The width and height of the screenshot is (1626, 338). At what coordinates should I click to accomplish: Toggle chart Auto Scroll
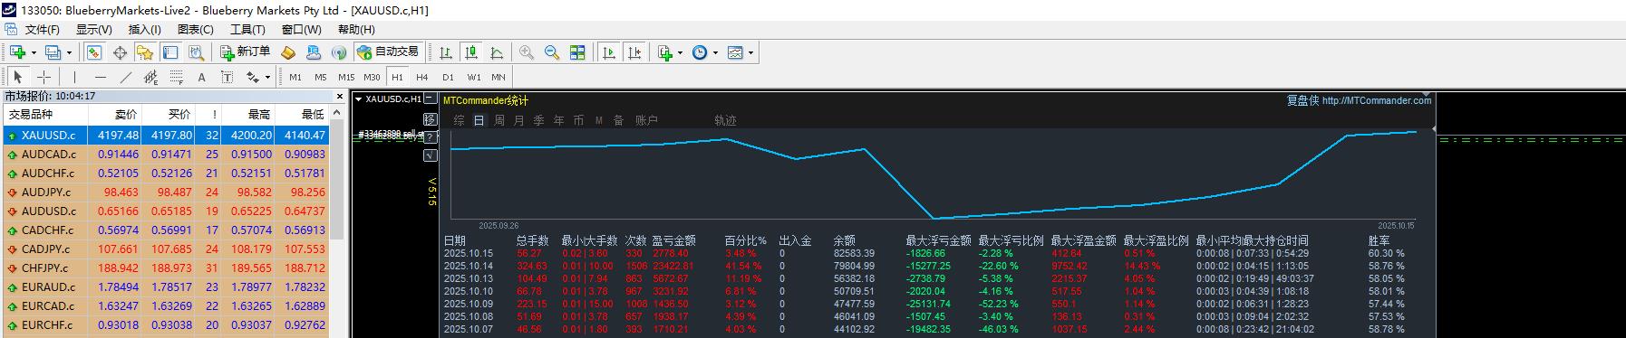coord(609,52)
